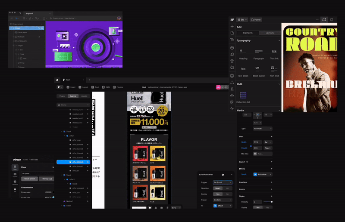Open the Pages icon in Webflow sidebar

coord(232,33)
